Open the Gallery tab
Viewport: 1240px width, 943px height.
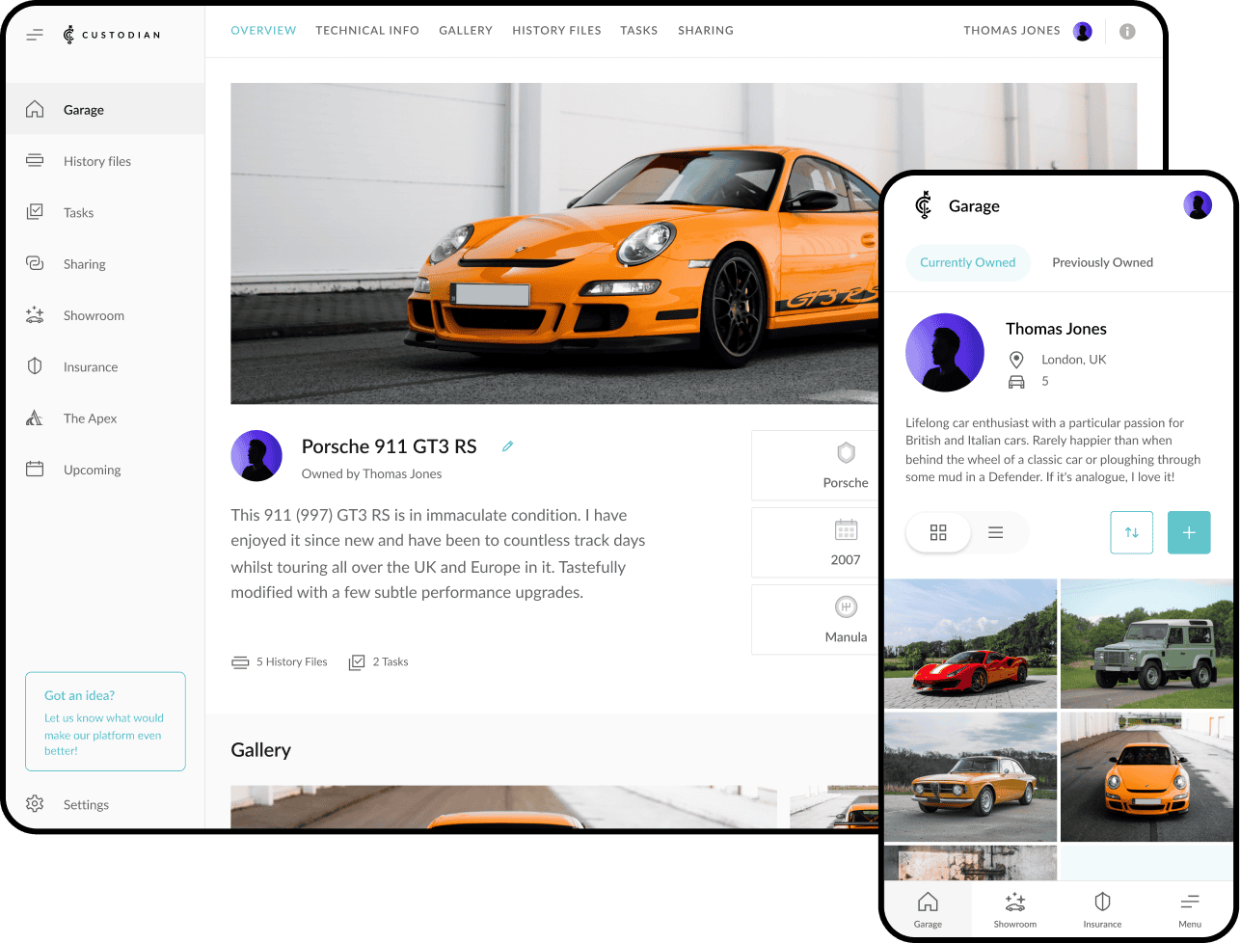466,31
